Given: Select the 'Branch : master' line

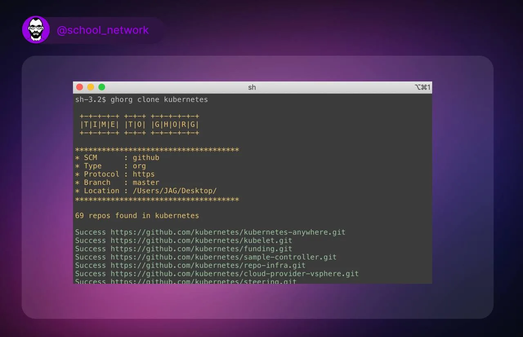Looking at the screenshot, I should coord(117,183).
